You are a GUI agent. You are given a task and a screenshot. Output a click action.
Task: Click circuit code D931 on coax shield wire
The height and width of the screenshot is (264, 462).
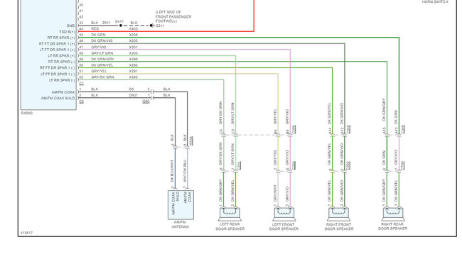point(134,95)
